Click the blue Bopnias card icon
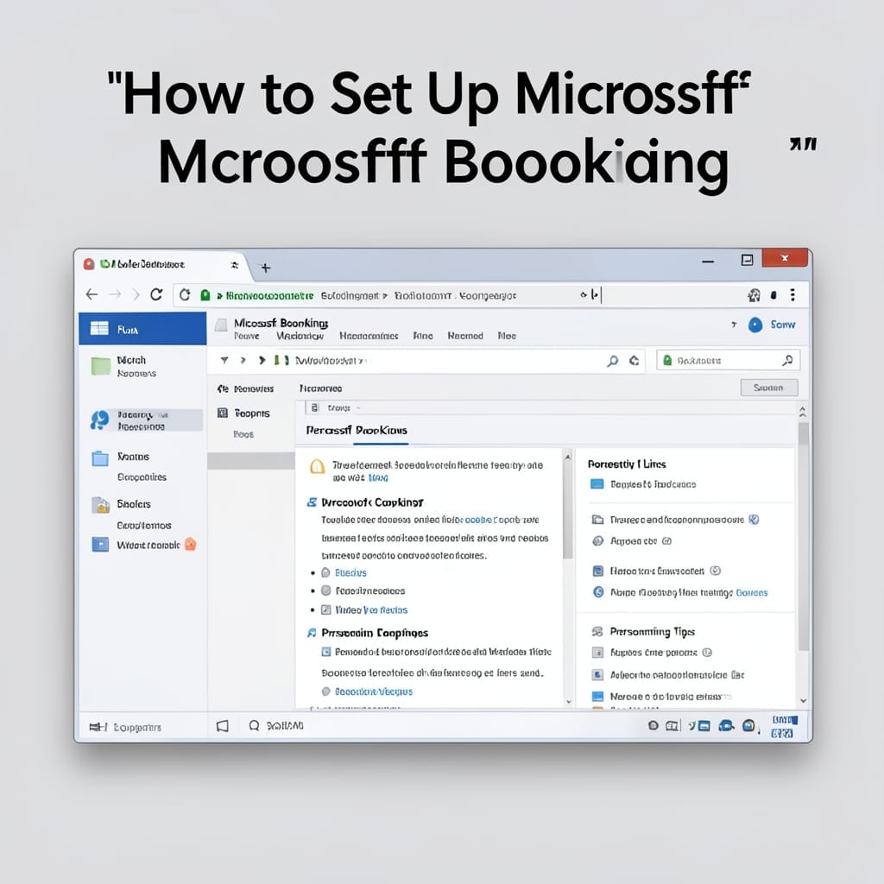This screenshot has height=884, width=884. point(597,483)
